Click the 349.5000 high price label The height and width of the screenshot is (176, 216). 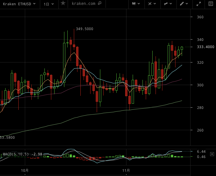point(85,29)
